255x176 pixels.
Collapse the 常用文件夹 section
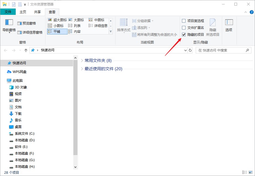click(x=82, y=61)
